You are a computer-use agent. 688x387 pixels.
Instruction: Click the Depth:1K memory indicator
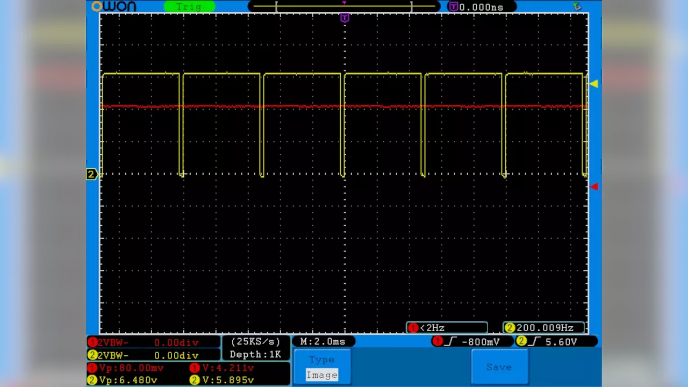point(255,354)
